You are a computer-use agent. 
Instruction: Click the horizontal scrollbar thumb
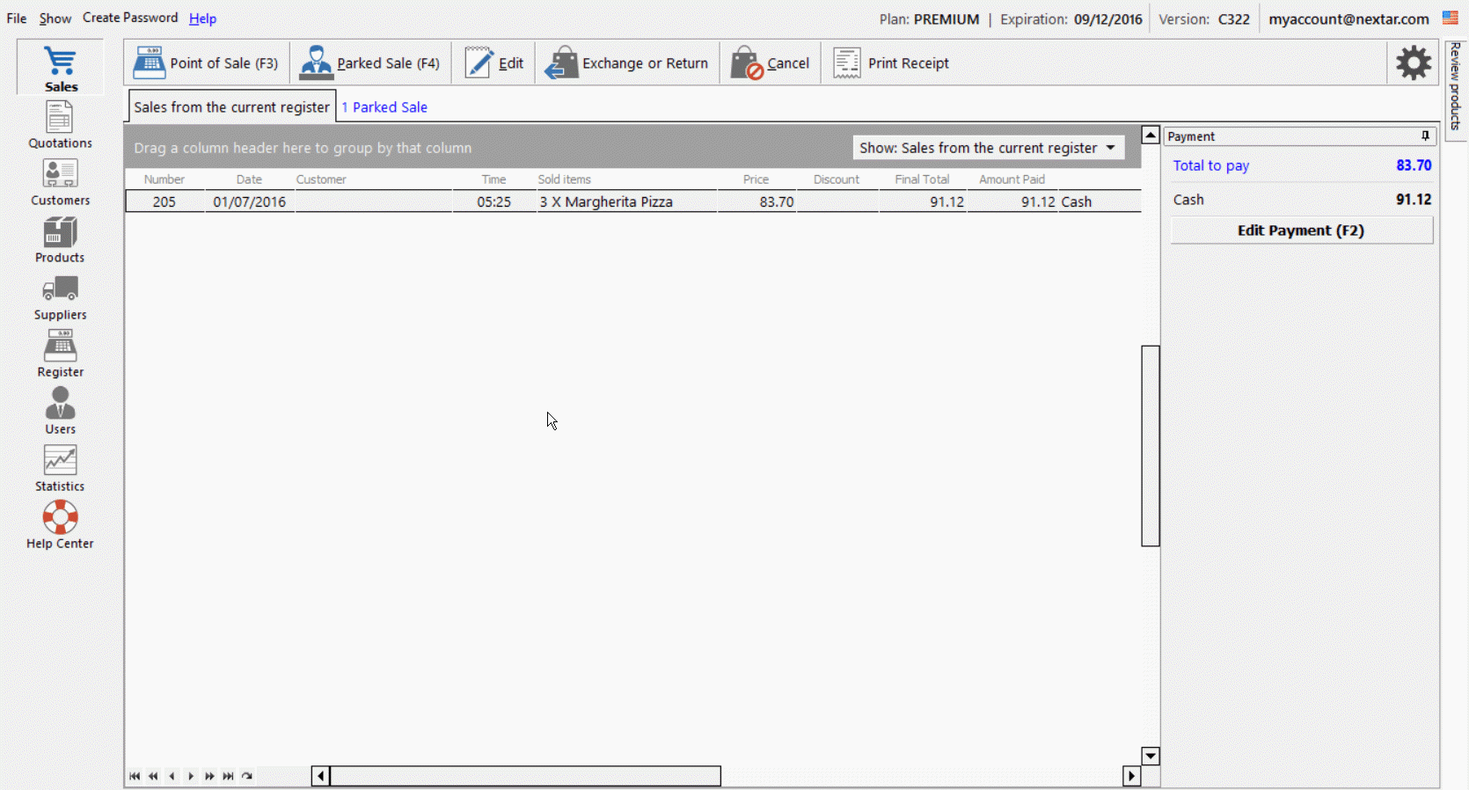[x=525, y=776]
